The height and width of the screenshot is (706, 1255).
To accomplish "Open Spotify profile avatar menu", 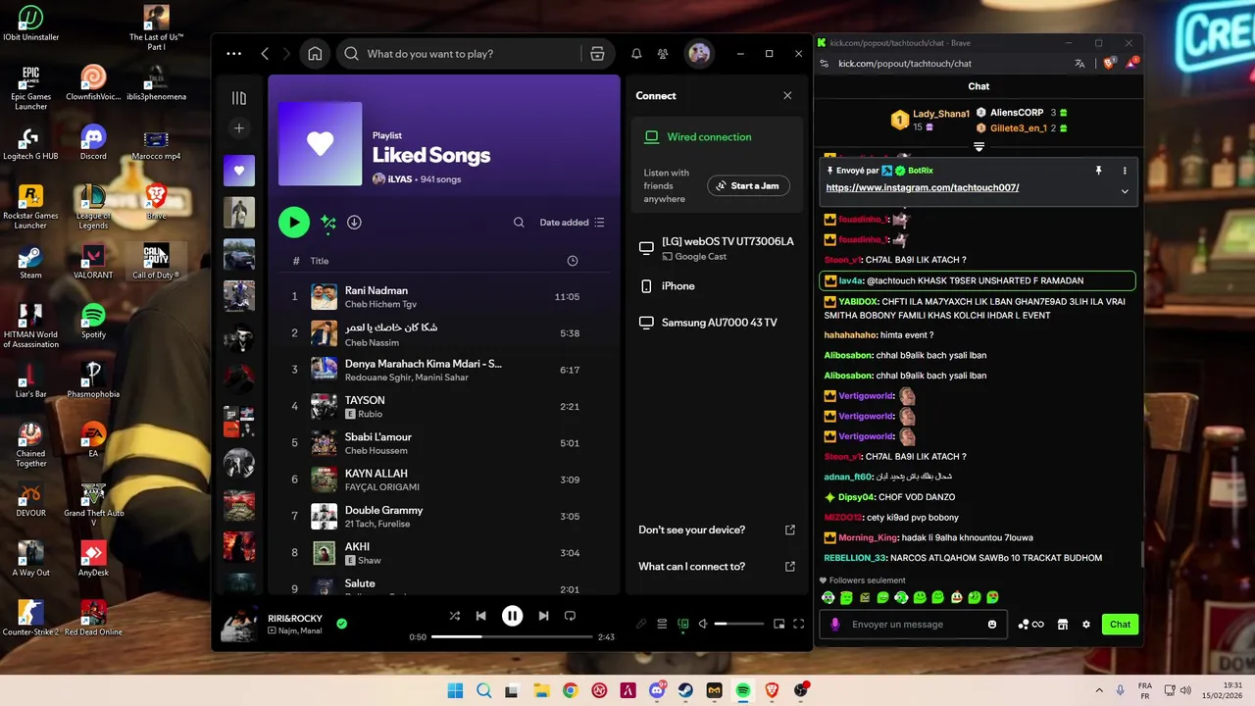I will [699, 54].
